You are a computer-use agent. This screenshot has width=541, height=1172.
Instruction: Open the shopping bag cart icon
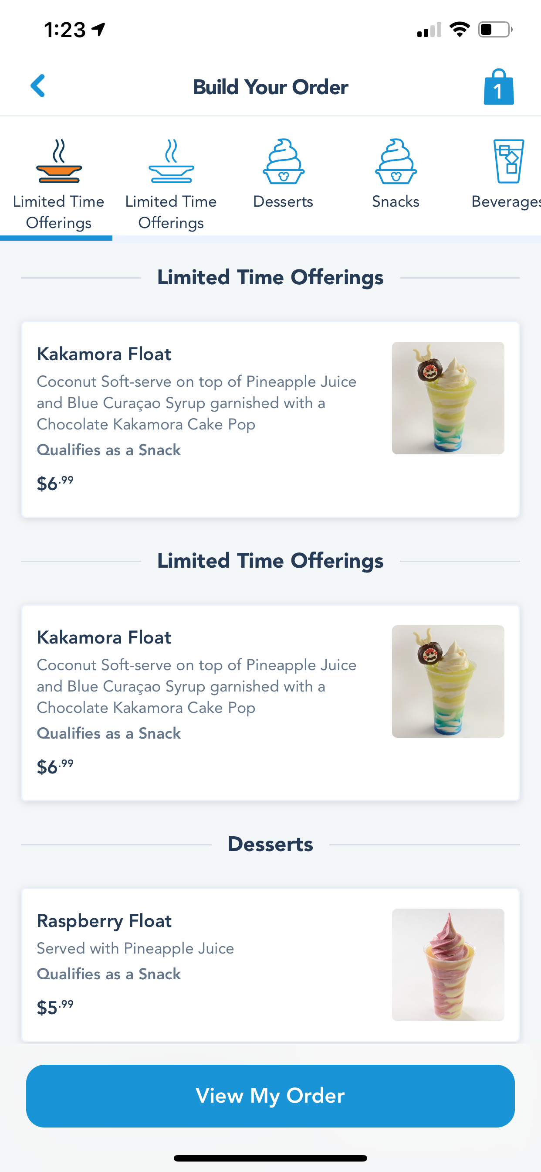coord(498,87)
